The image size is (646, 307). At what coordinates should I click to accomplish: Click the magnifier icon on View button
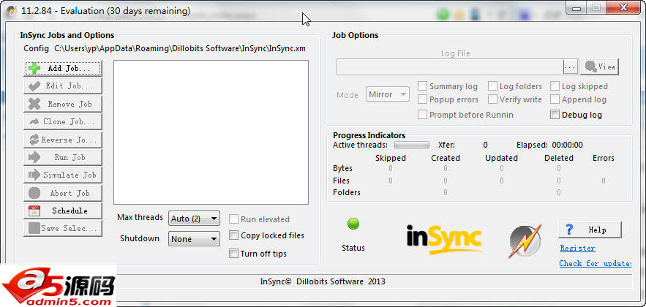[591, 67]
